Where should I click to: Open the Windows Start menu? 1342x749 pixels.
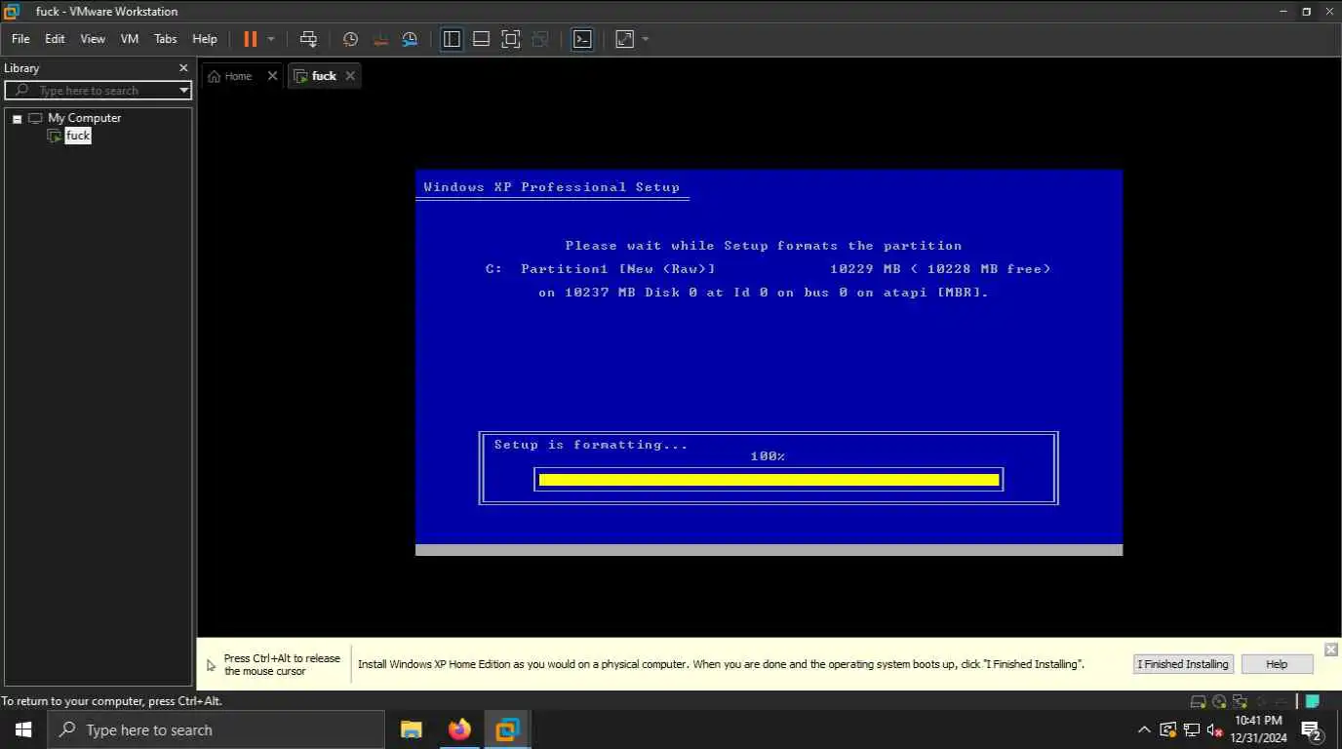pyautogui.click(x=23, y=729)
